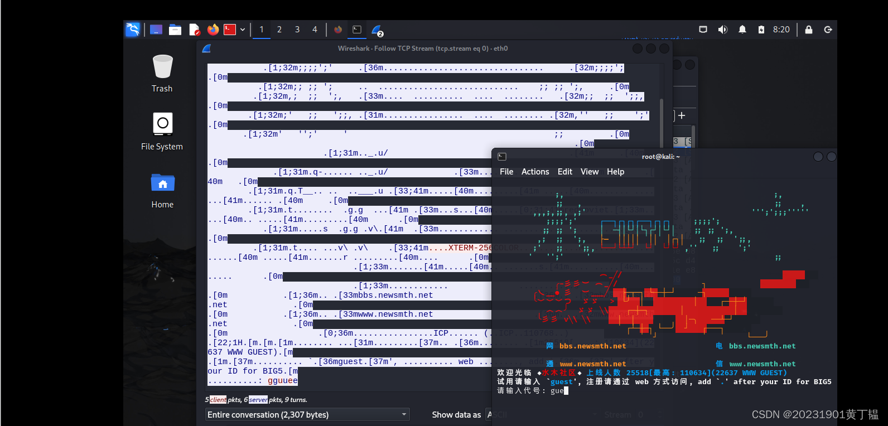
Task: Open the Edit menu in the terminal
Action: click(x=565, y=172)
